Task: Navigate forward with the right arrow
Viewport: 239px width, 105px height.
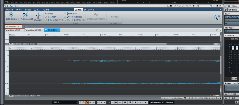Action: pos(197,6)
